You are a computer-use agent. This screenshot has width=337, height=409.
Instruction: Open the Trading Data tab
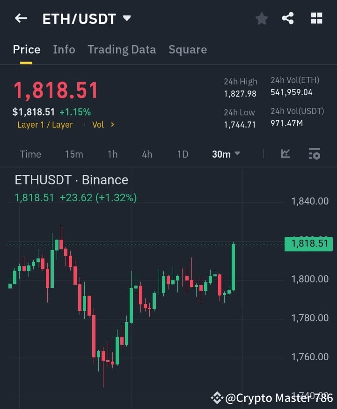[x=122, y=49]
